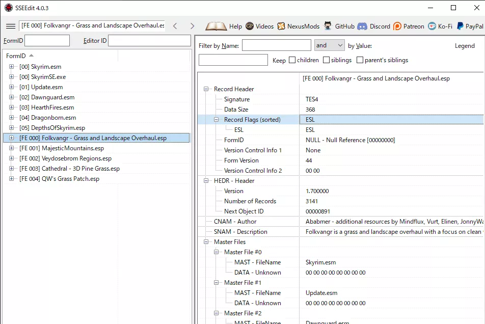Expand Cathedral - 3D Pine Grass.esp node
Image resolution: width=485 pixels, height=324 pixels.
[x=11, y=169]
